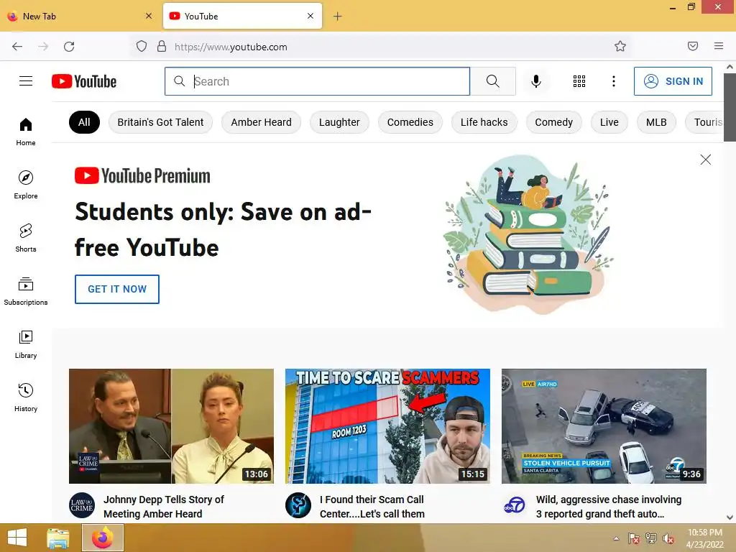Viewport: 736px width, 552px height.
Task: Open File Explorer from taskbar
Action: [x=58, y=538]
